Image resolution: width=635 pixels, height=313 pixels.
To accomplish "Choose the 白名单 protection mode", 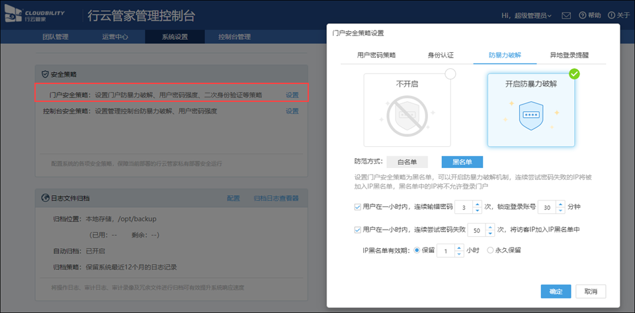I will pyautogui.click(x=407, y=162).
